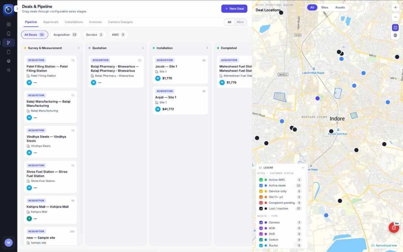Open the contacts tablet icon in sidebar
The image size is (403, 252).
tap(9, 34)
